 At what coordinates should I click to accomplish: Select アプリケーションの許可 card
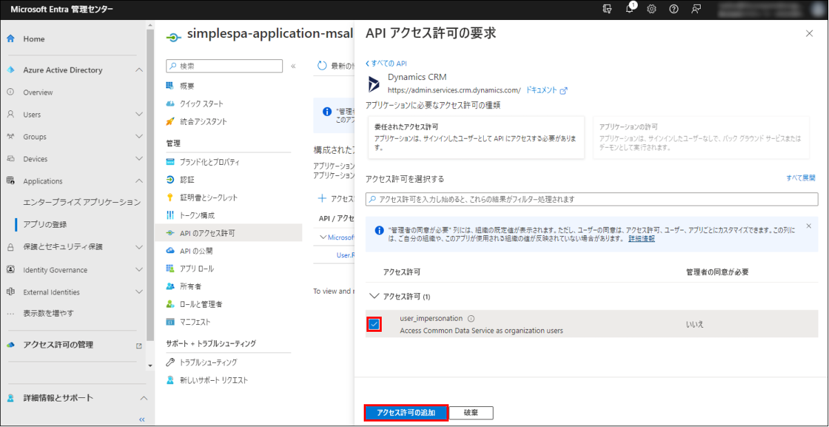tap(701, 137)
